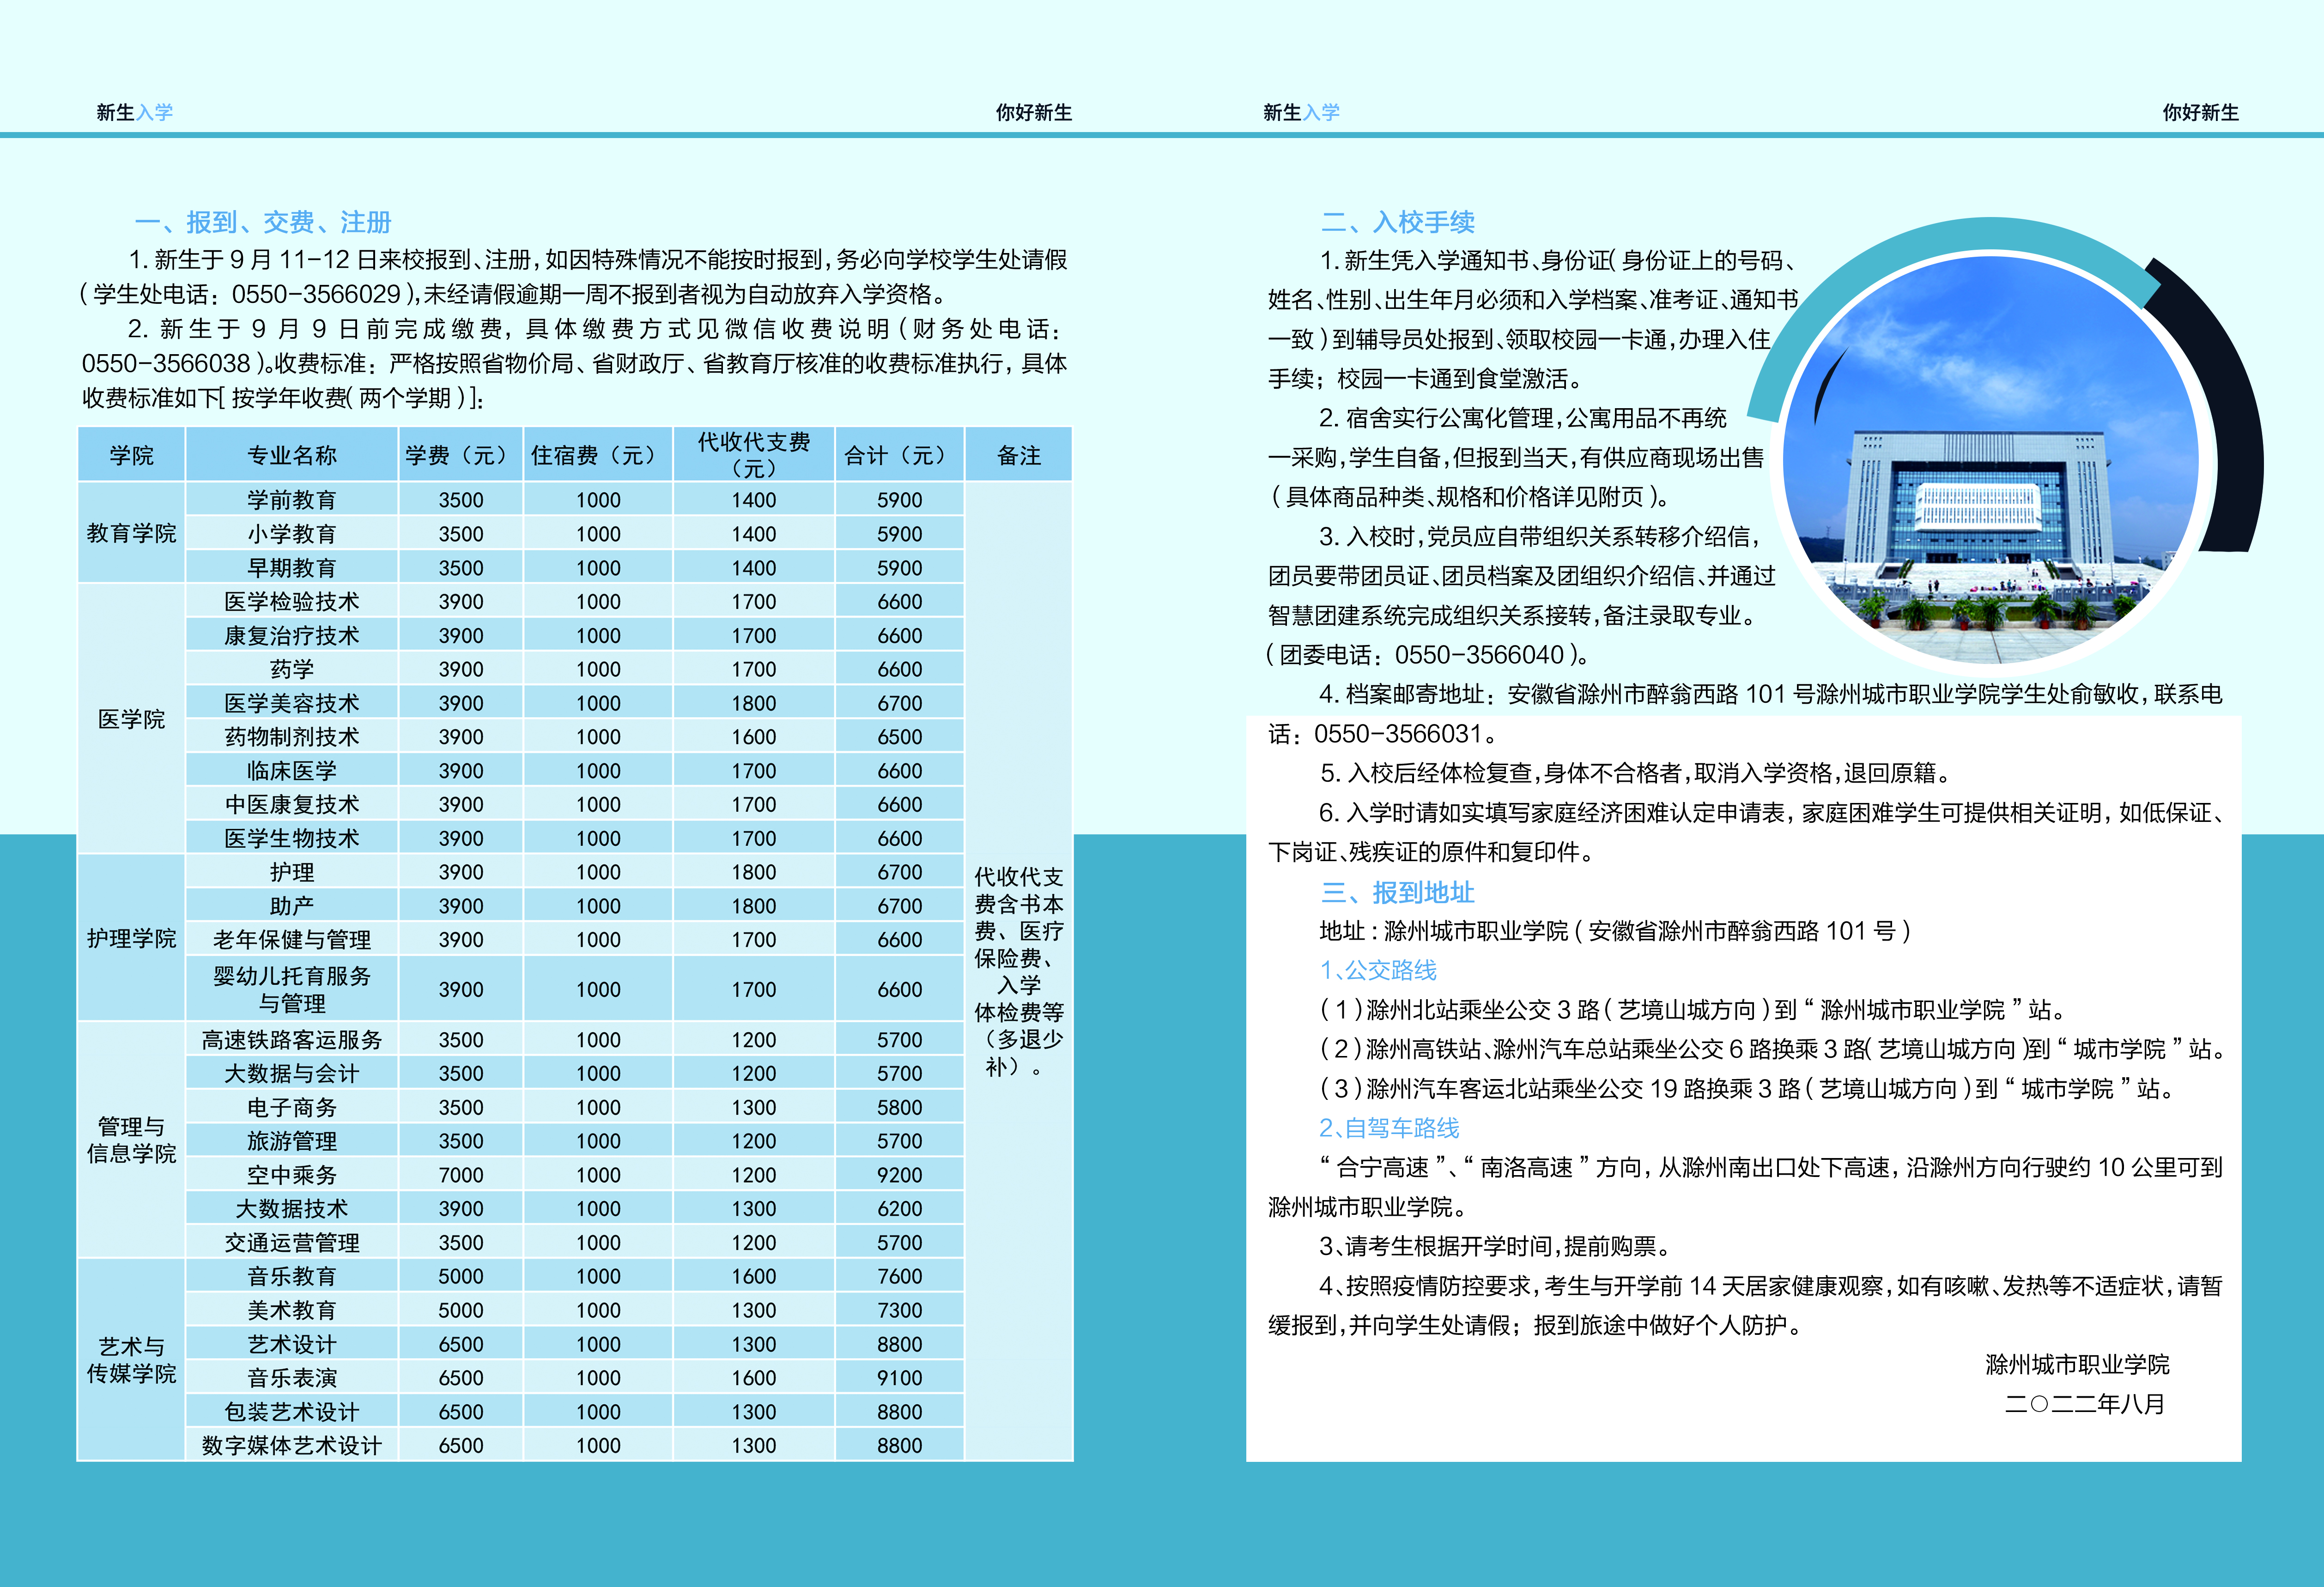Click the 空中乘务 major cell
Image resolution: width=2324 pixels, height=1587 pixels.
point(292,1175)
